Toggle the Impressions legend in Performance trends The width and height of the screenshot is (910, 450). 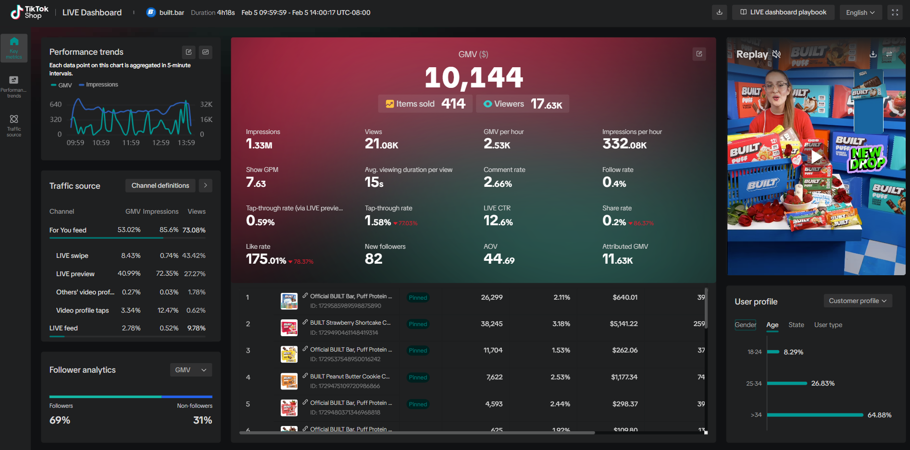[x=99, y=85]
